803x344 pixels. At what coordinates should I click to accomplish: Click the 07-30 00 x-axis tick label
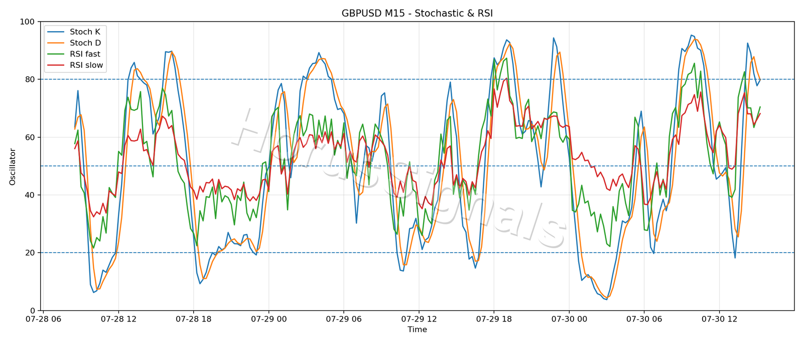(x=569, y=318)
